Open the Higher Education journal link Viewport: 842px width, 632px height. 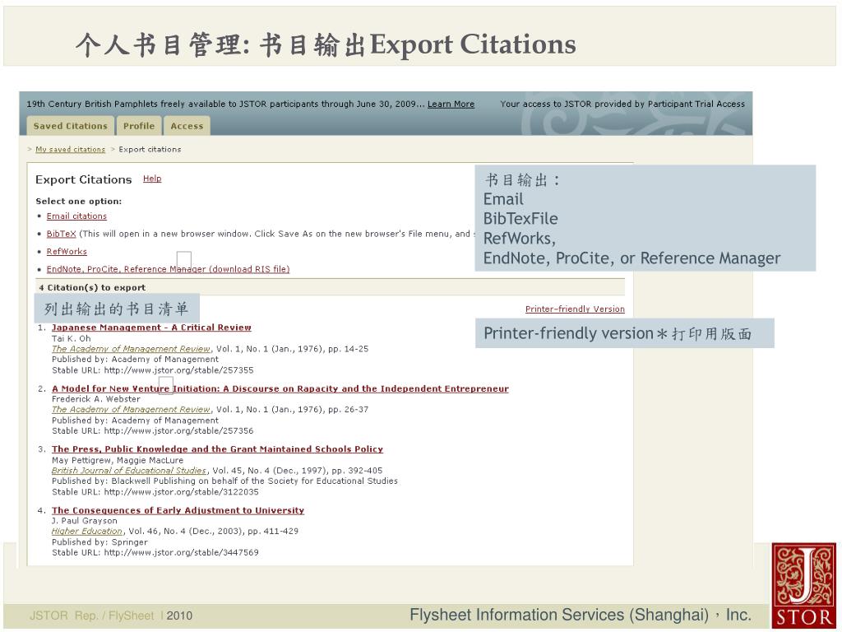[87, 531]
